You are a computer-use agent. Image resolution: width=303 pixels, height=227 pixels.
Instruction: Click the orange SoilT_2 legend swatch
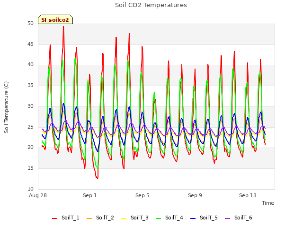[x=89, y=218]
